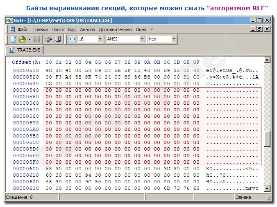Screen dimensions: 277x207
Task: Close the inner TRACE.EXE document
Action: (267, 29)
